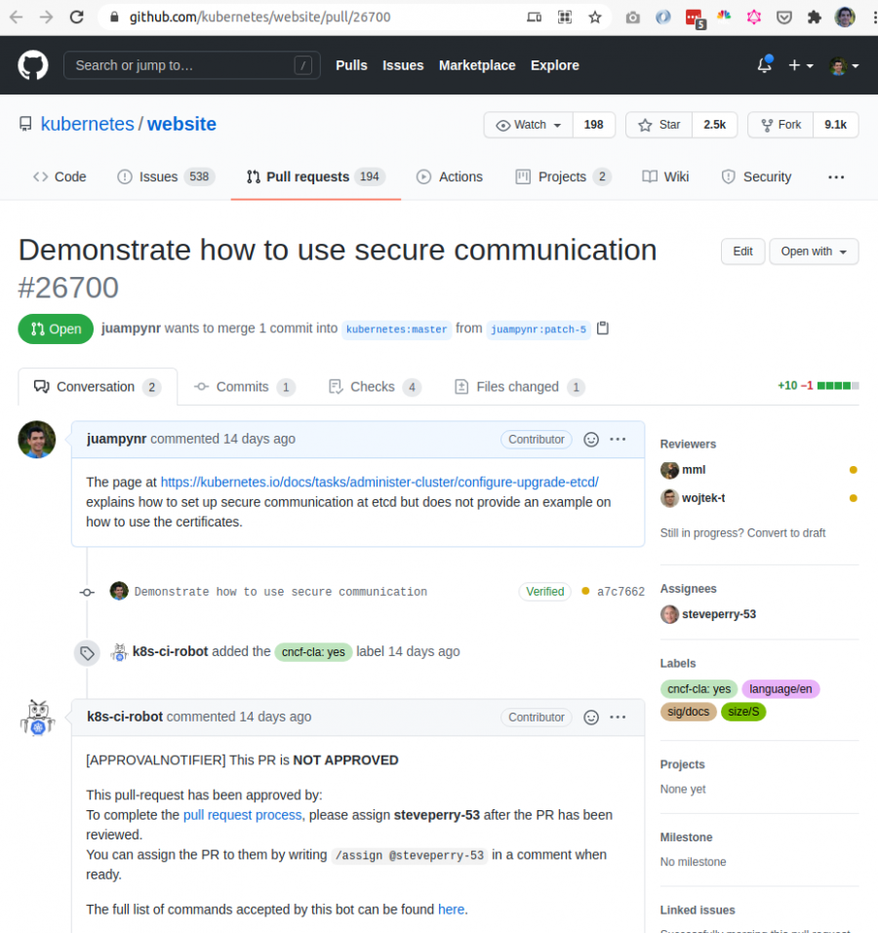Open the kubernetes organization link

pyautogui.click(x=88, y=124)
